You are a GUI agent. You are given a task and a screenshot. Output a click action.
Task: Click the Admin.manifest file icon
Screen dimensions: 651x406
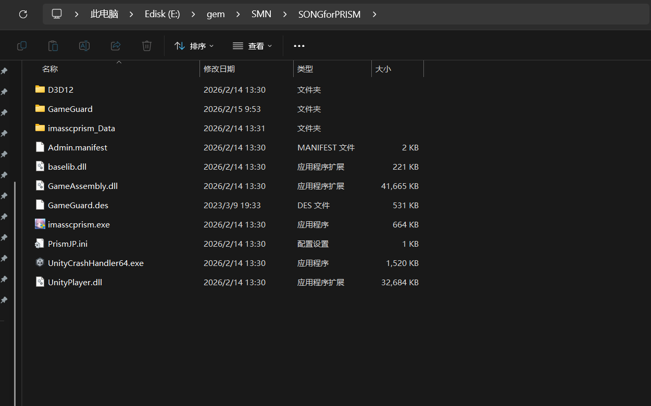tap(40, 147)
